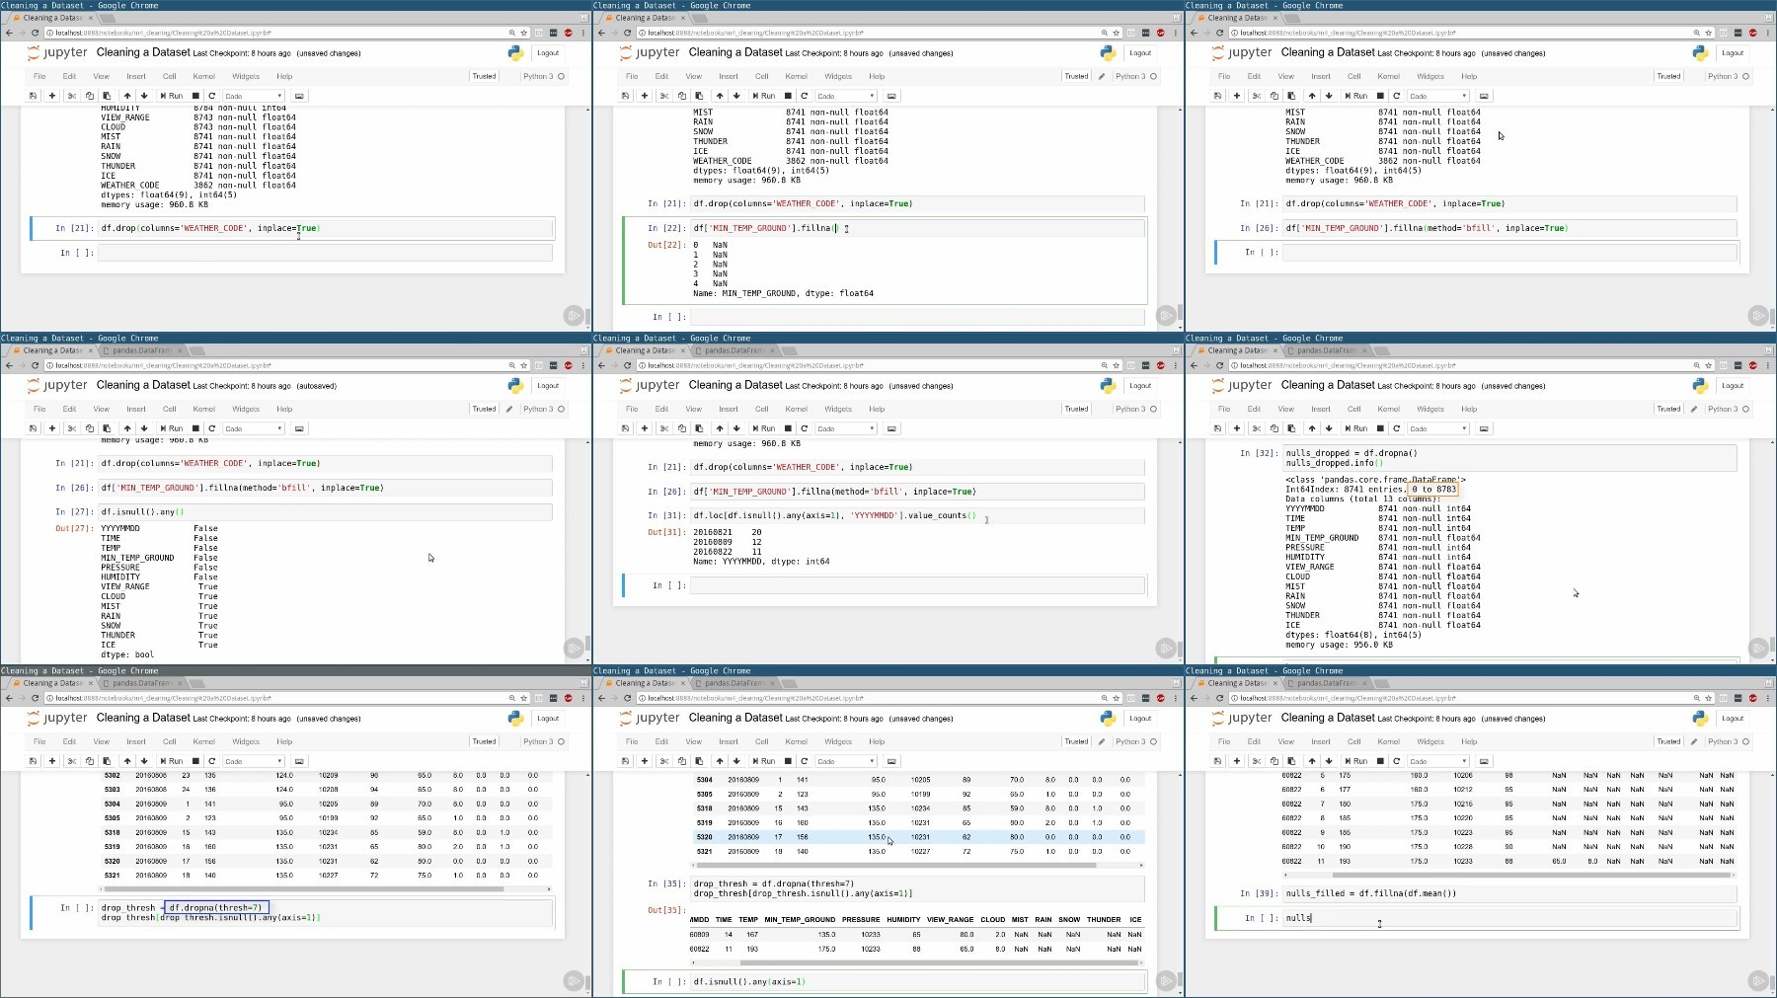Toggle the Trusted button in the In [39] nulls_filled notebook
This screenshot has width=1777, height=998.
pyautogui.click(x=1668, y=741)
